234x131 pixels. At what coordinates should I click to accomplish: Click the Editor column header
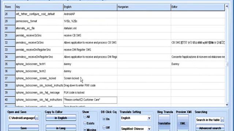coord(198,7)
